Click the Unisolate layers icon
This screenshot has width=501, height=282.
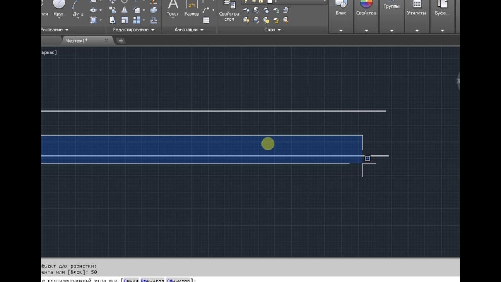[256, 20]
